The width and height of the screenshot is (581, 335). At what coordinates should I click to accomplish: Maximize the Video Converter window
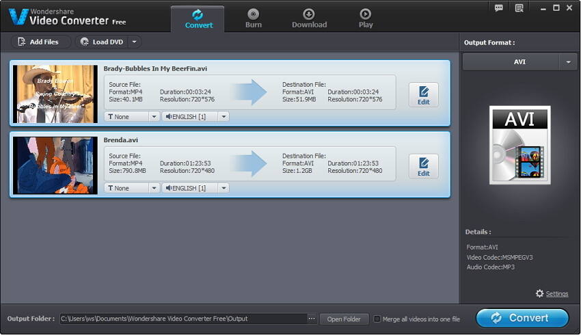[x=556, y=8]
